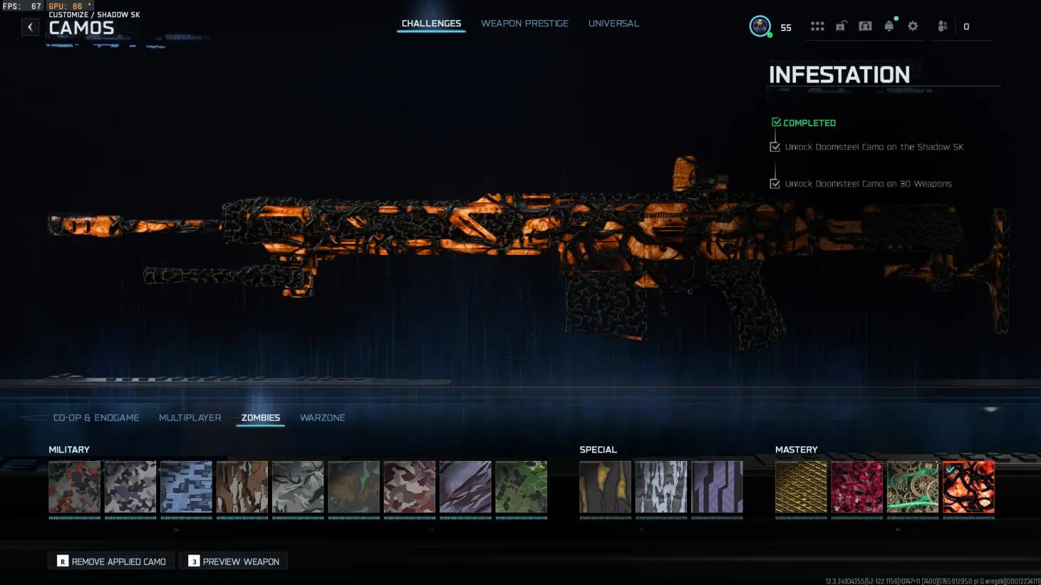Select the blue digital Military camo swatch

[x=186, y=487]
